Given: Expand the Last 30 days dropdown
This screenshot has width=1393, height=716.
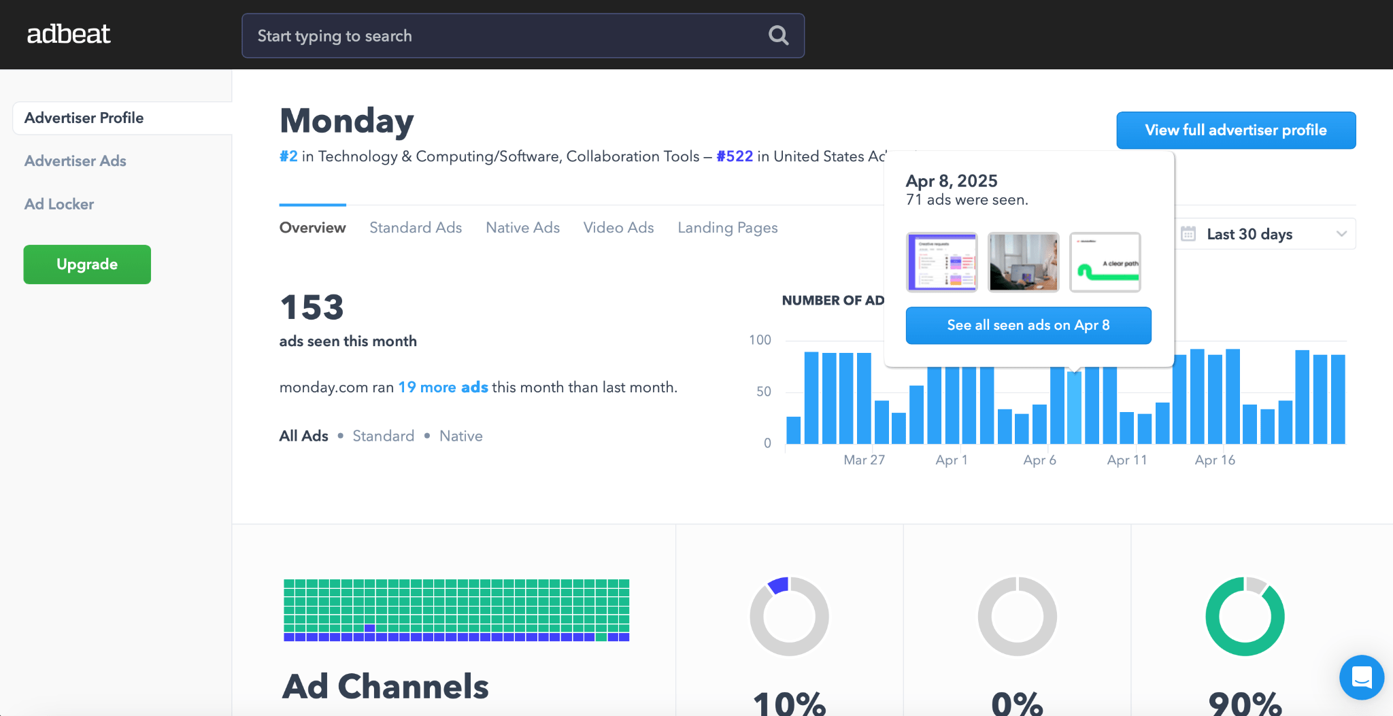Looking at the screenshot, I should coord(1265,233).
